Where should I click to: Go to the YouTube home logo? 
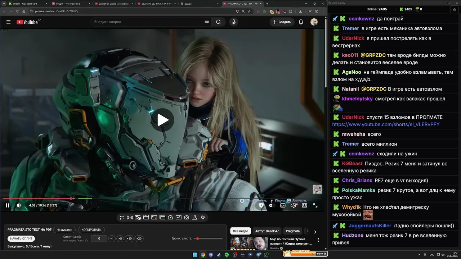[27, 22]
